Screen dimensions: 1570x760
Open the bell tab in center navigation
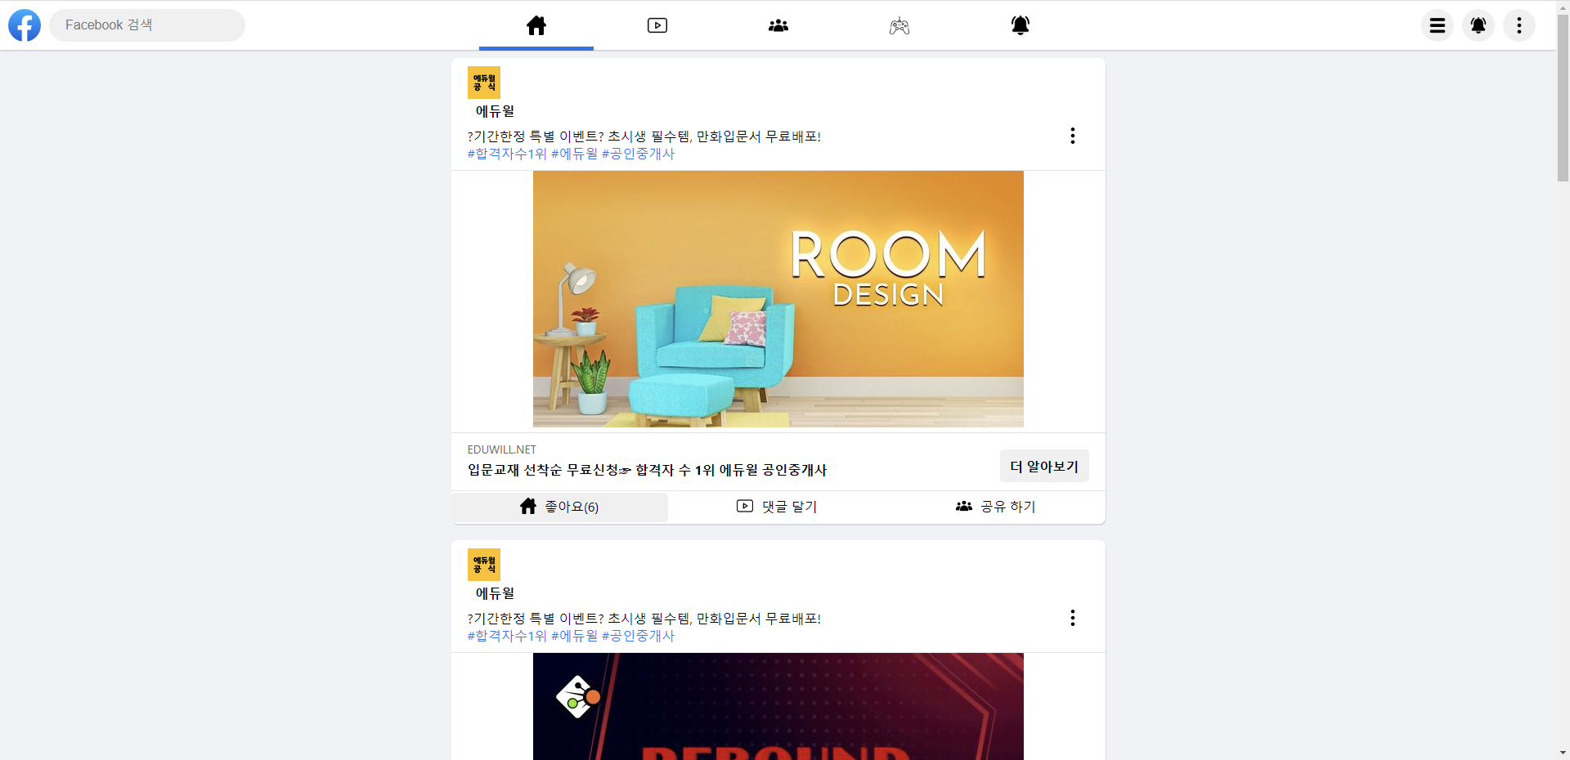point(1020,25)
